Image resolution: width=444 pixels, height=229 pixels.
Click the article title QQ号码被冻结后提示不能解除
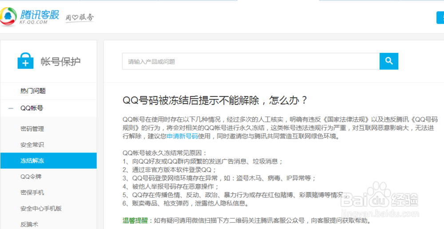pos(215,100)
